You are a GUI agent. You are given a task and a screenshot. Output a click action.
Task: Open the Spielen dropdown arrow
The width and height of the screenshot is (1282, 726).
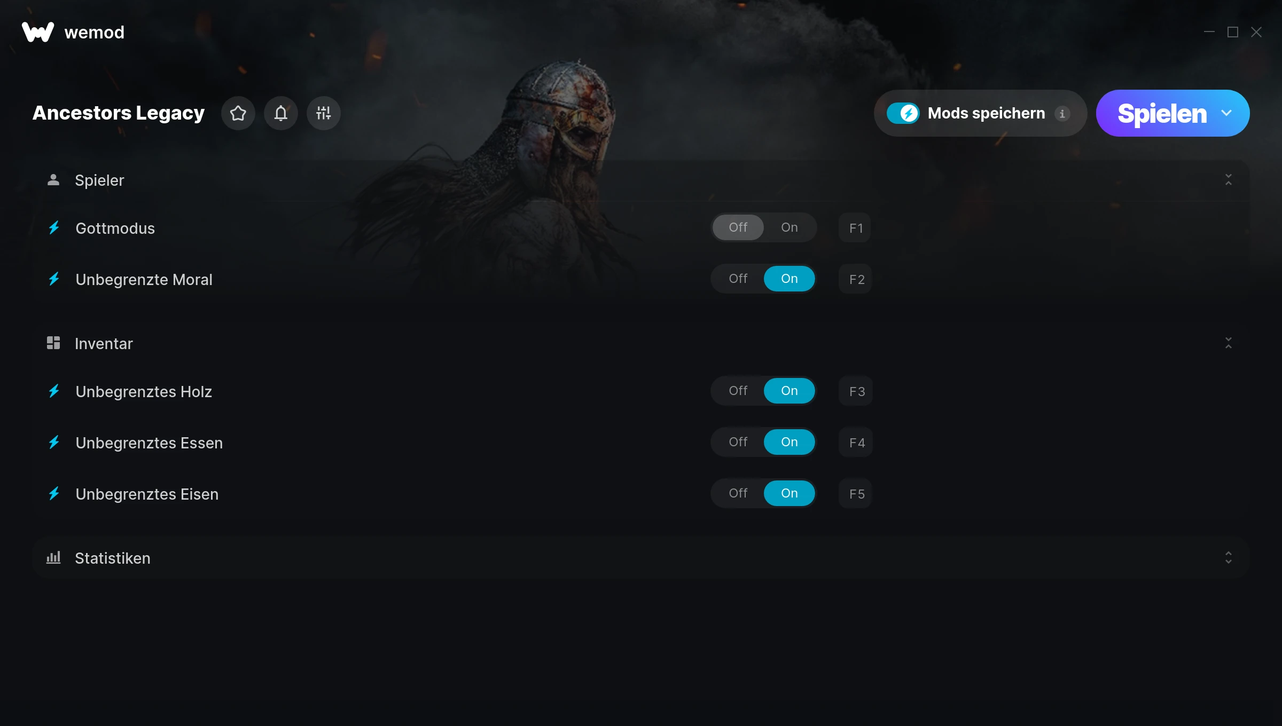click(x=1226, y=113)
